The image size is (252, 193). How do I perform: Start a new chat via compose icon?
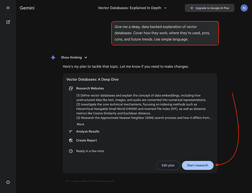pyautogui.click(x=8, y=22)
